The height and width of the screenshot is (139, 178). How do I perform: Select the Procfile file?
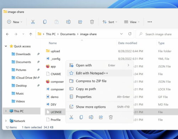pos(56,120)
